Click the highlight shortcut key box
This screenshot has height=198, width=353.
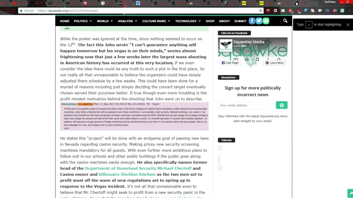click(309, 24)
